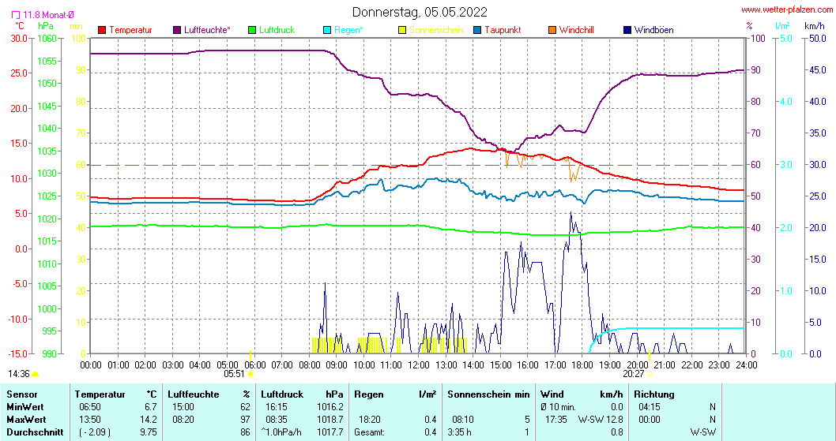The width and height of the screenshot is (836, 441).
Task: Click the Luftfeuchte* legend label
Action: click(207, 30)
